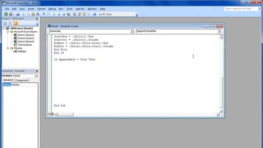263x148 pixels.
Task: Click the code window horizontal scrollbar thumb
Action: (65, 114)
